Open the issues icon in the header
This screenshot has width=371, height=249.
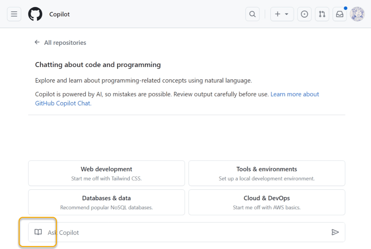coord(304,14)
